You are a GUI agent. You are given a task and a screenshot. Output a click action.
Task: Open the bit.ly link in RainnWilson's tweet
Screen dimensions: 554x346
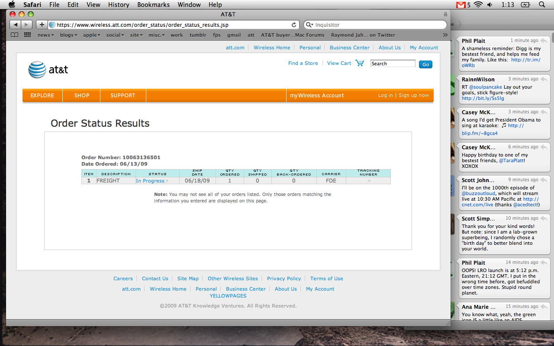click(483, 98)
